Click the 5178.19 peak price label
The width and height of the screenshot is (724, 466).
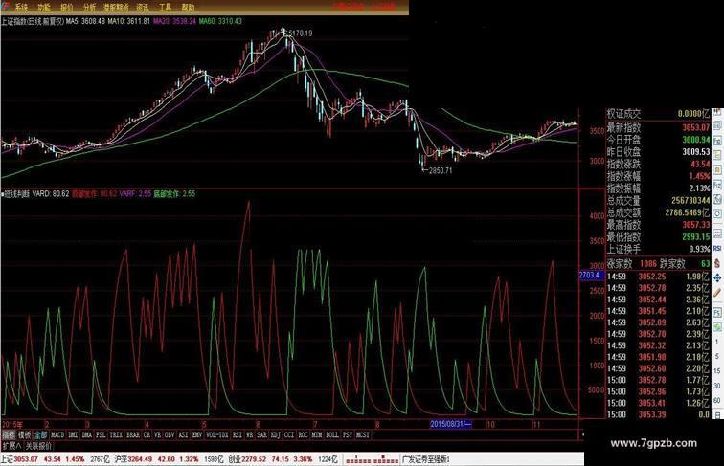tap(300, 33)
